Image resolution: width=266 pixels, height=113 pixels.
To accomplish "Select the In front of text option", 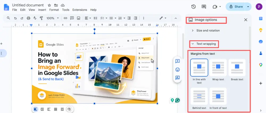I will point(218,96).
